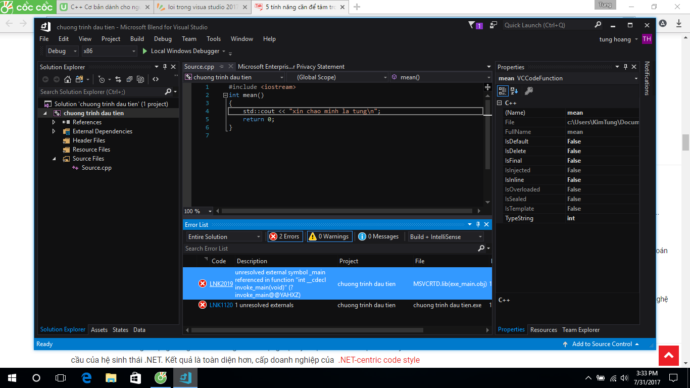Open the Debug configuration dropdown
The width and height of the screenshot is (690, 388).
click(62, 51)
